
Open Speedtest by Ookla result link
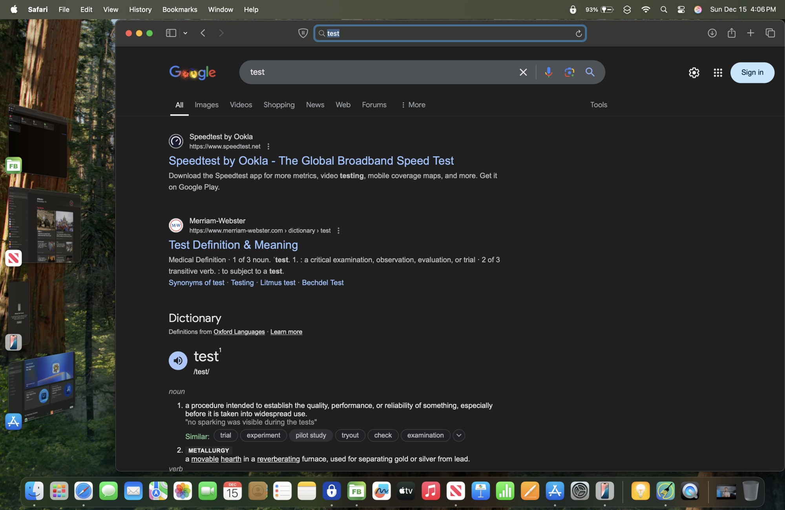click(x=311, y=161)
